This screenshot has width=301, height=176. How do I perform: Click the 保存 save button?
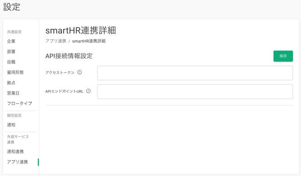point(283,56)
